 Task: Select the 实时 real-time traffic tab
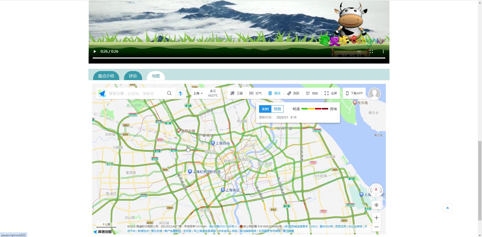265,109
